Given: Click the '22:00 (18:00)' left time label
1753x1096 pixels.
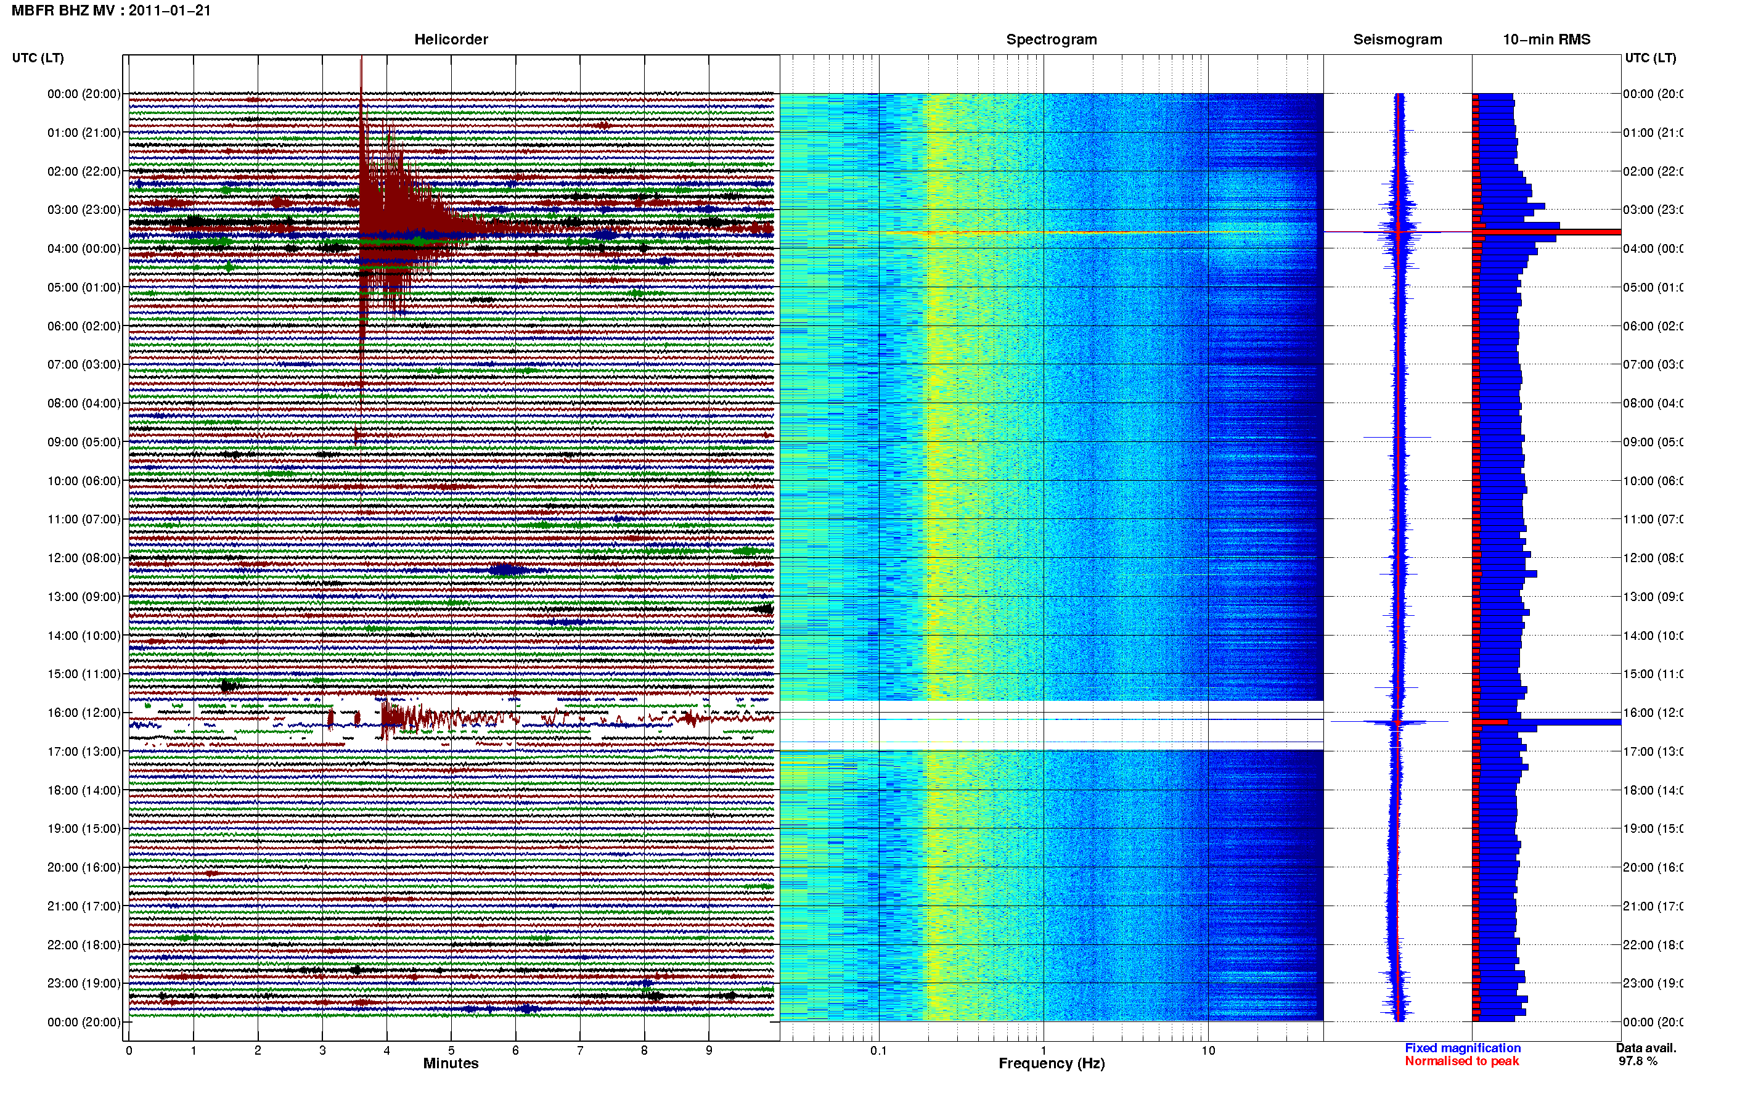Looking at the screenshot, I should click(84, 945).
